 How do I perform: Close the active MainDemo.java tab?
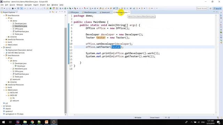pos(129,12)
